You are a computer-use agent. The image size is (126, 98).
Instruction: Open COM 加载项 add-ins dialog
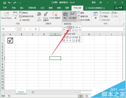tap(55, 15)
